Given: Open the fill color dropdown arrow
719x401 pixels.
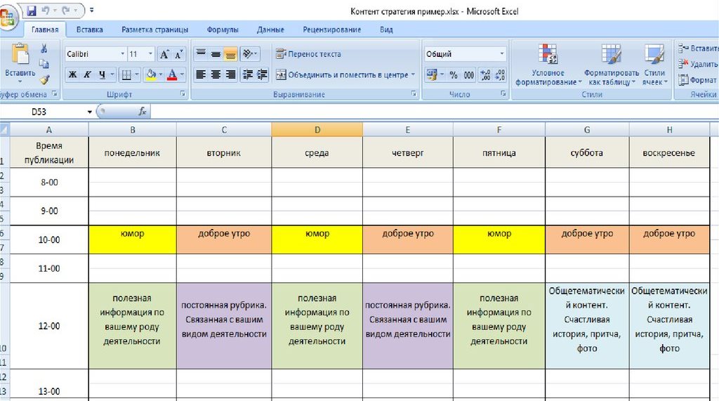Looking at the screenshot, I should [161, 74].
